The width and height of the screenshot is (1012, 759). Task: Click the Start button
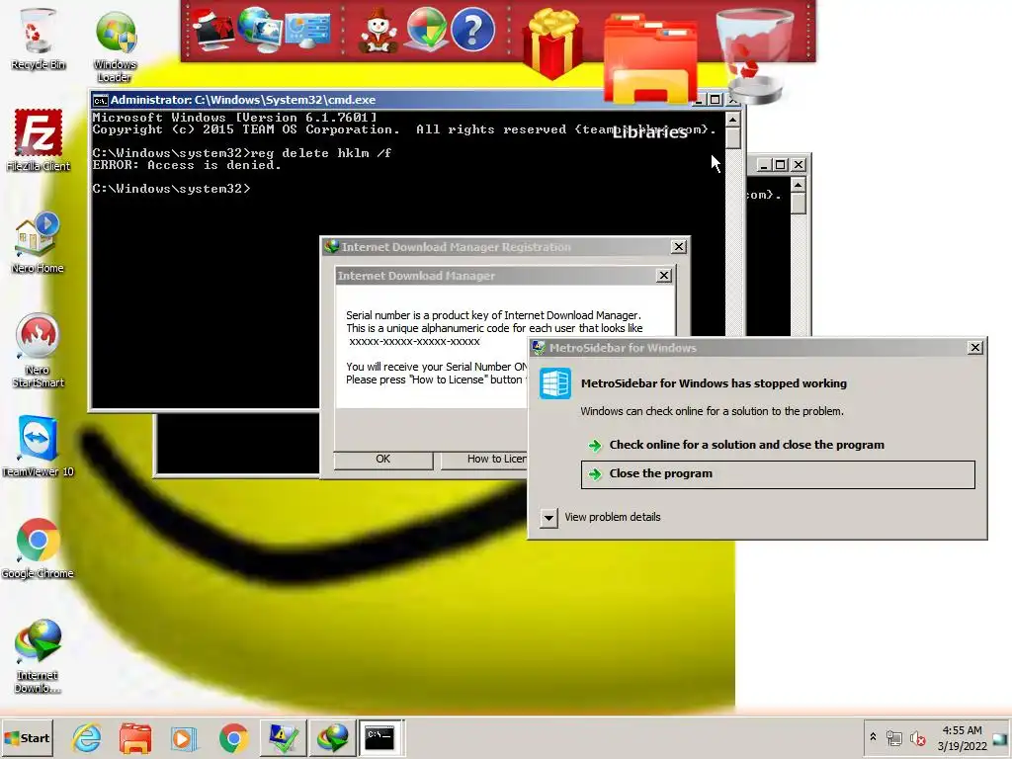click(27, 738)
